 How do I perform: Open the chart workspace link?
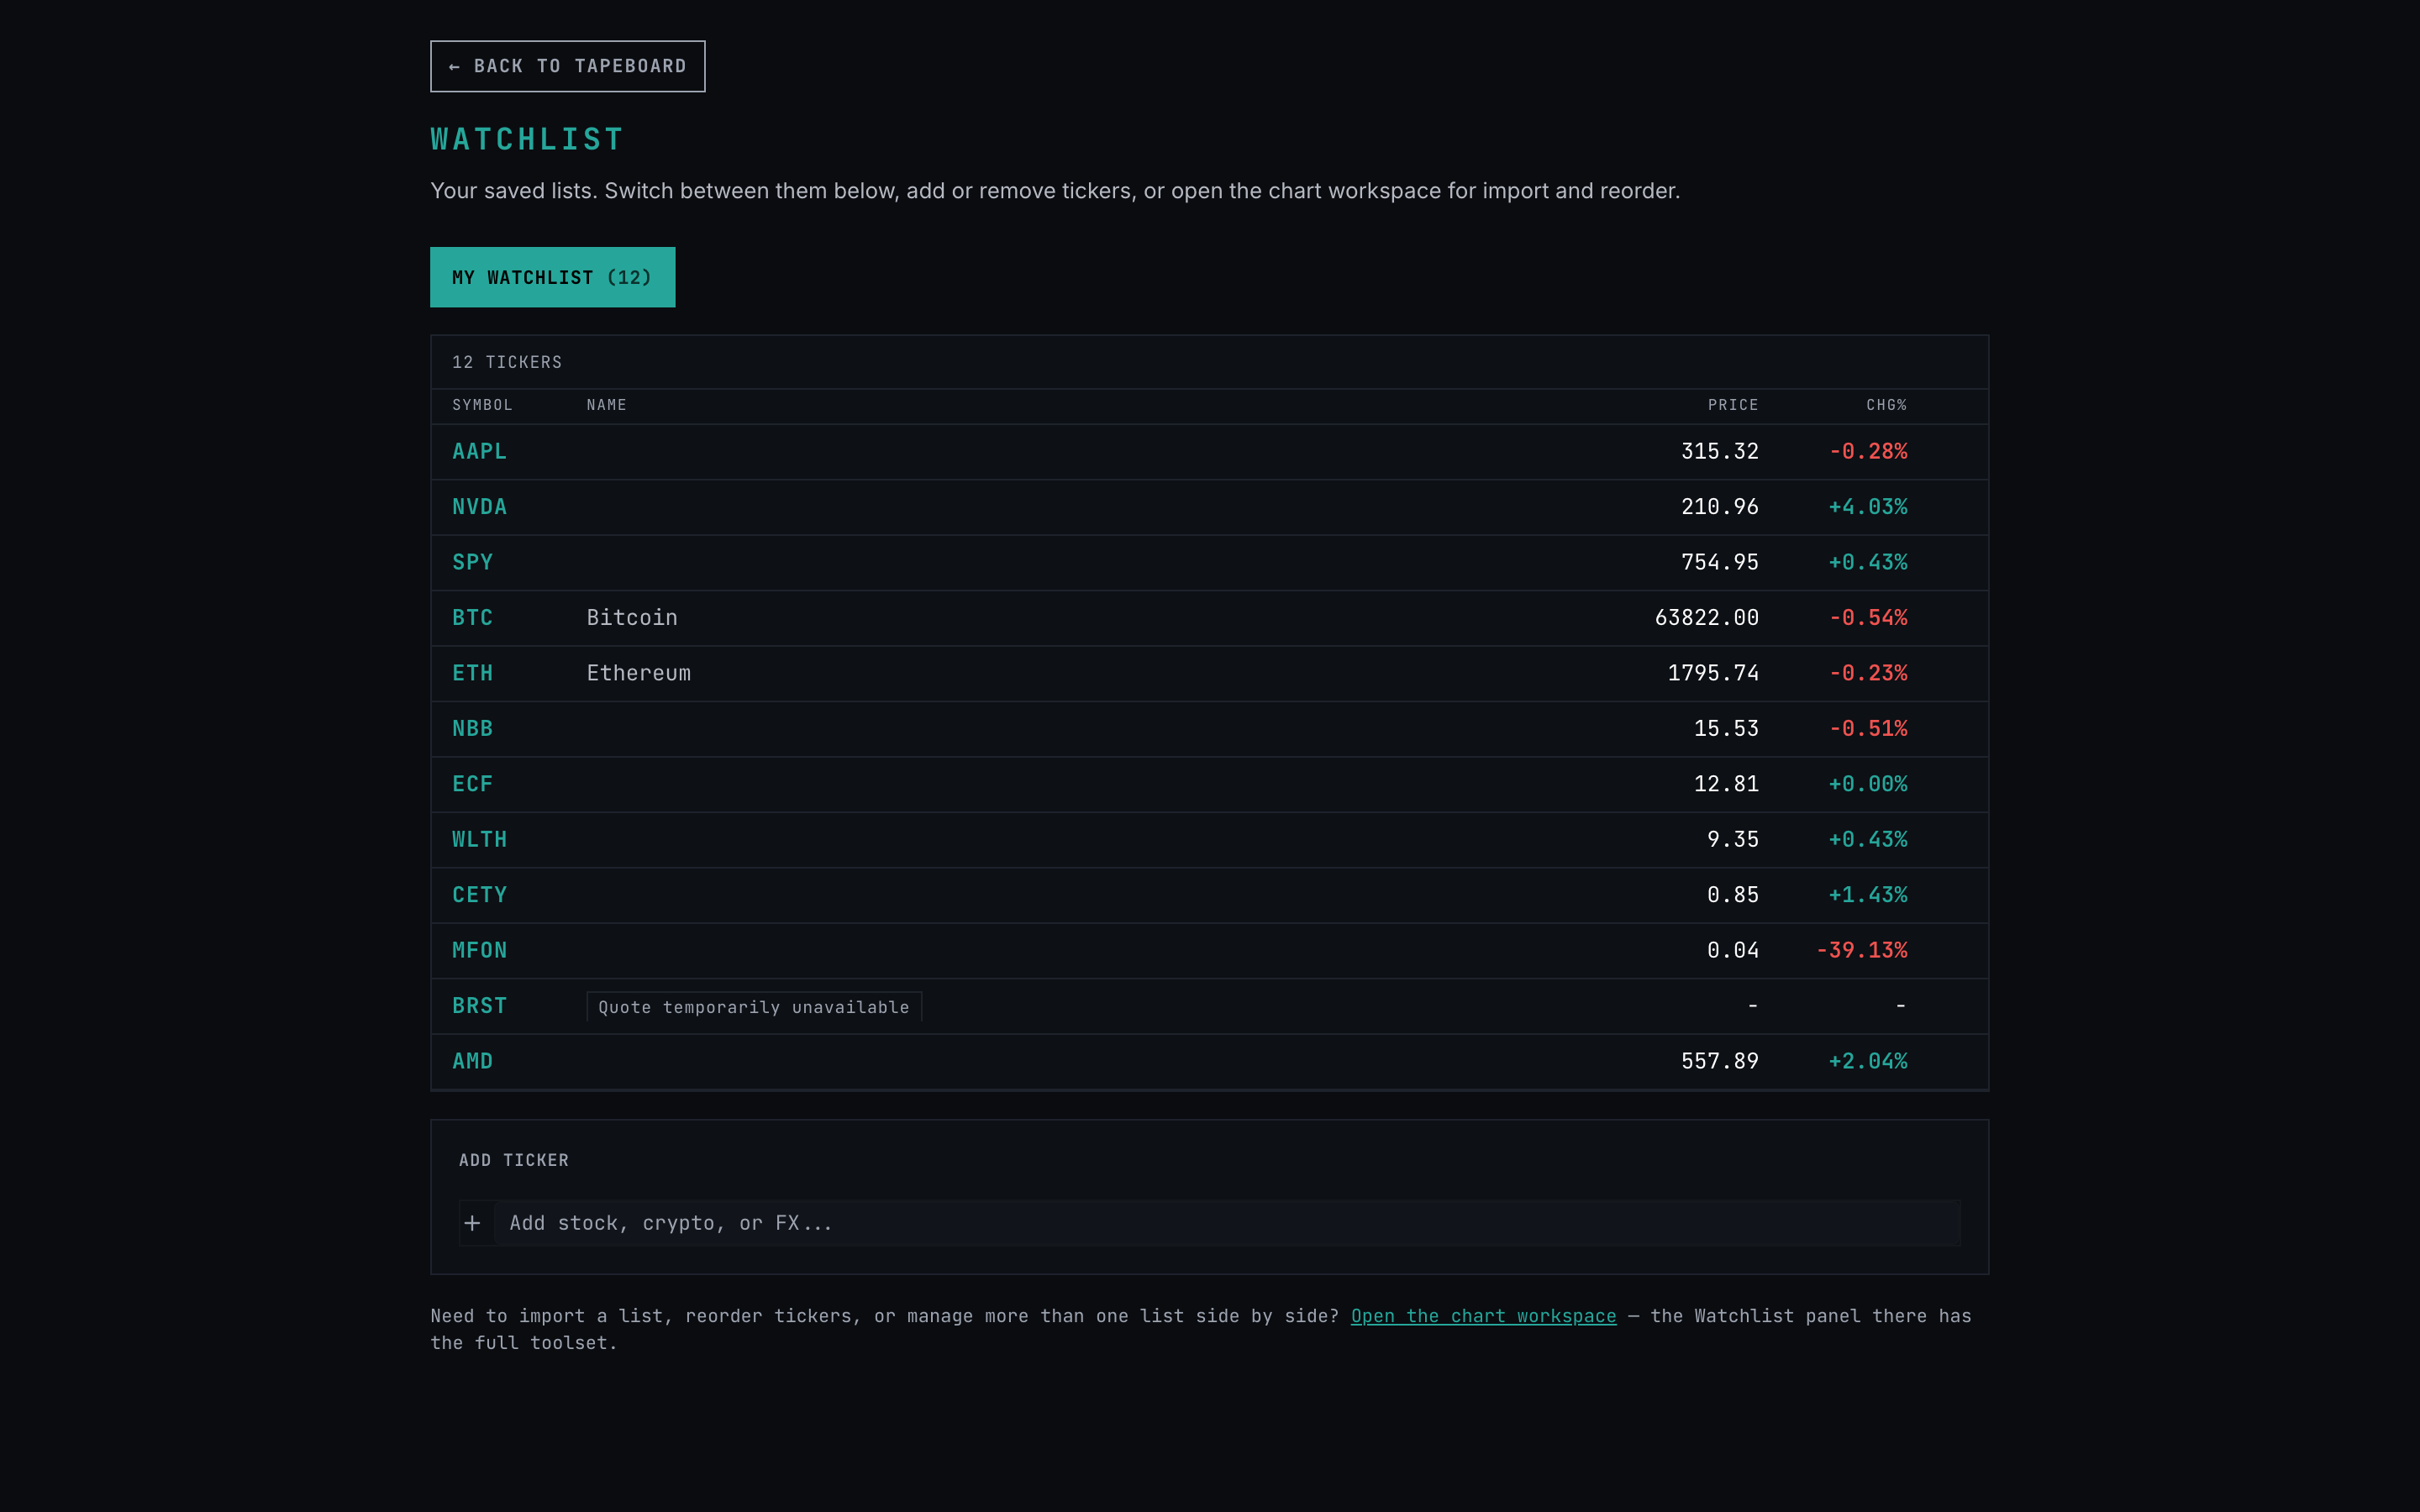1483,1316
